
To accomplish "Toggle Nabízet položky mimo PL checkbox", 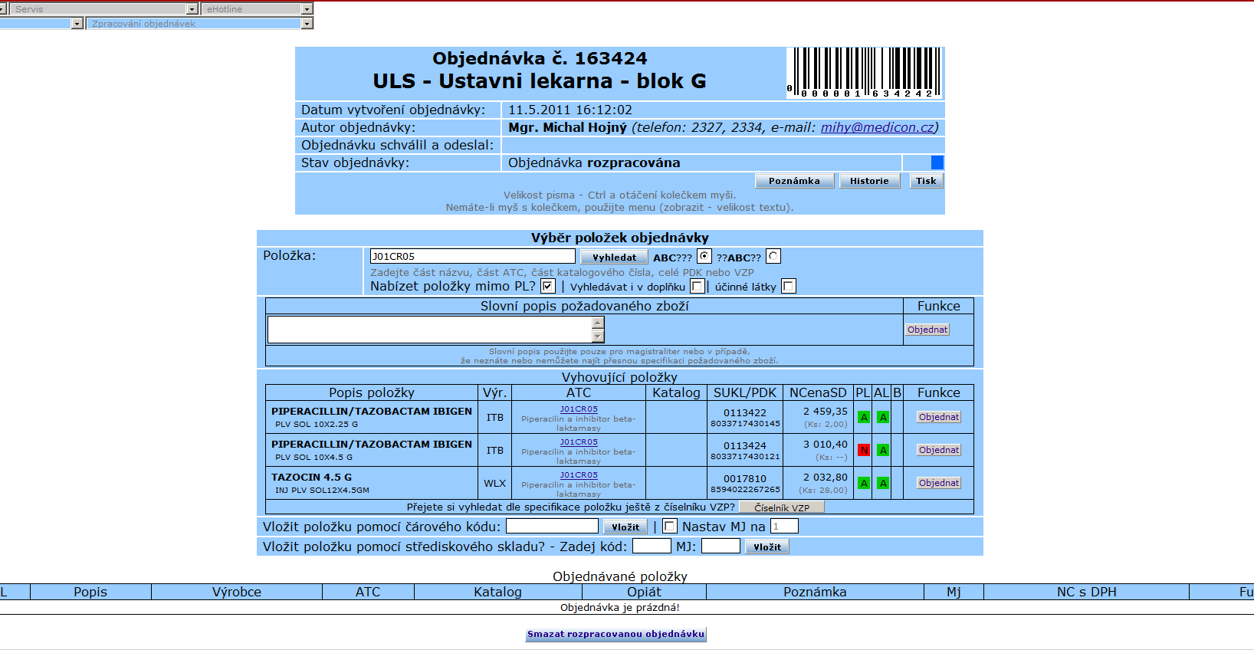I will pos(547,286).
